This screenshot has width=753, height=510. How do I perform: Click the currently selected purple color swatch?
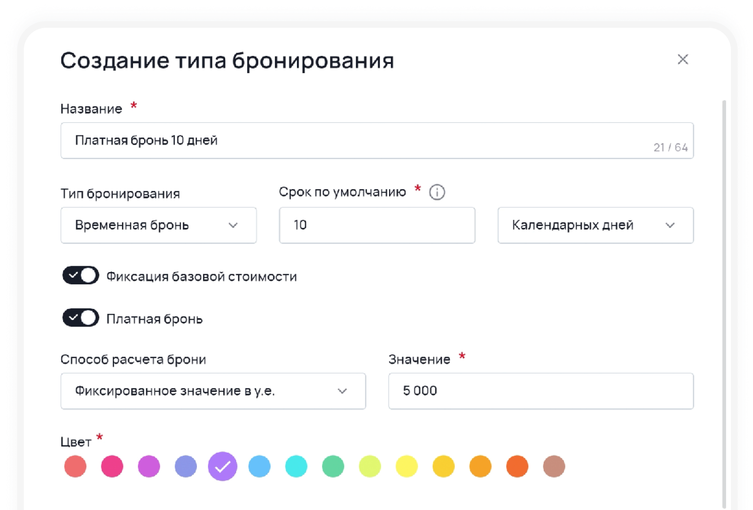[x=223, y=466]
